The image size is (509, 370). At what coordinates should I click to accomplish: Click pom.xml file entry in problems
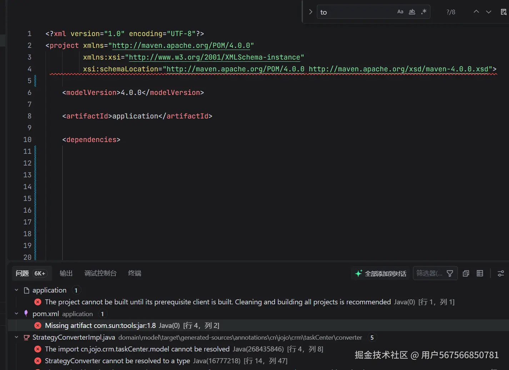46,314
